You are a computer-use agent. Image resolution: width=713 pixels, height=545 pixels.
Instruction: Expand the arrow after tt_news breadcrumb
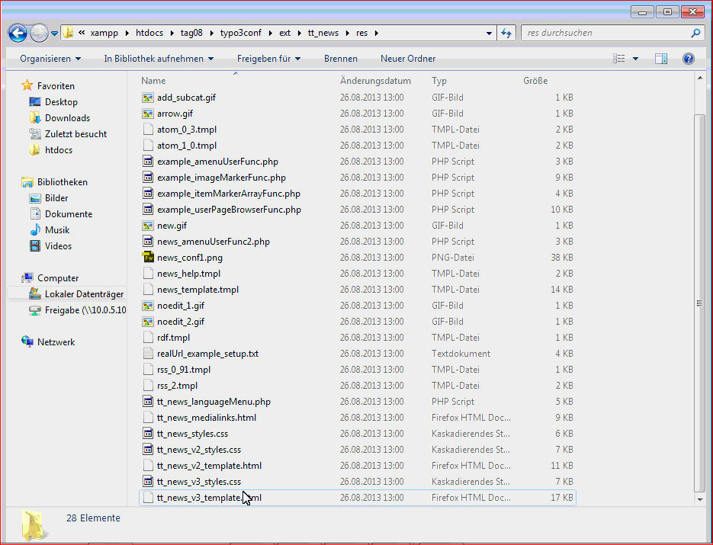348,34
